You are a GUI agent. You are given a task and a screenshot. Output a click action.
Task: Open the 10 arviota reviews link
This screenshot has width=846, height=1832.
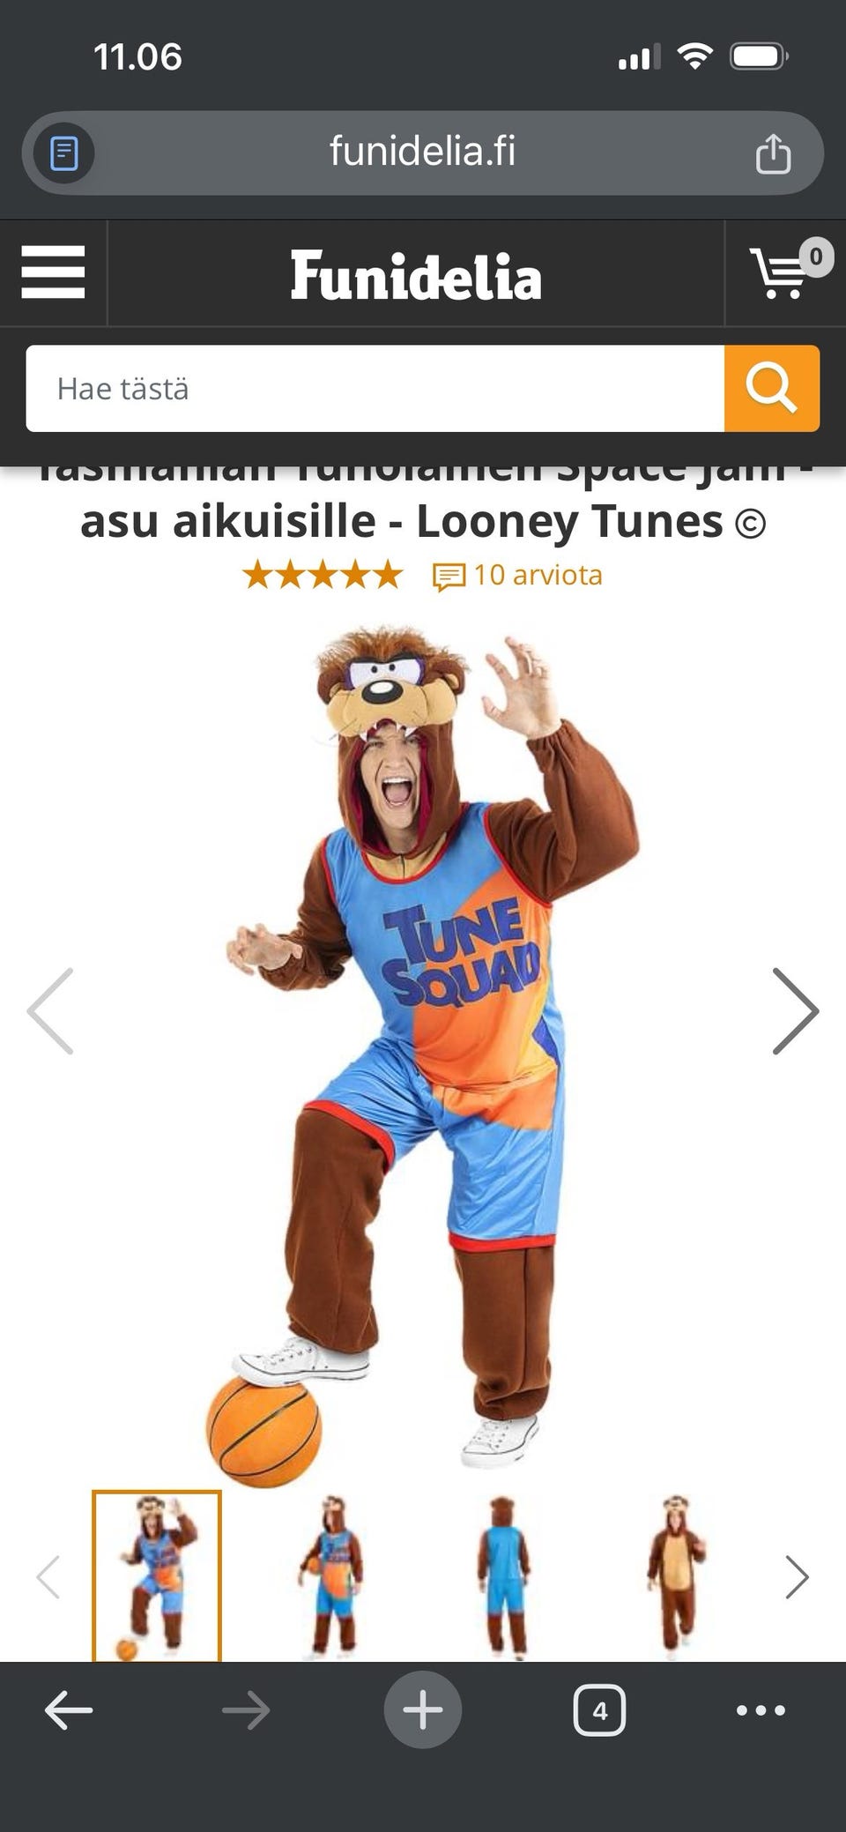(517, 576)
